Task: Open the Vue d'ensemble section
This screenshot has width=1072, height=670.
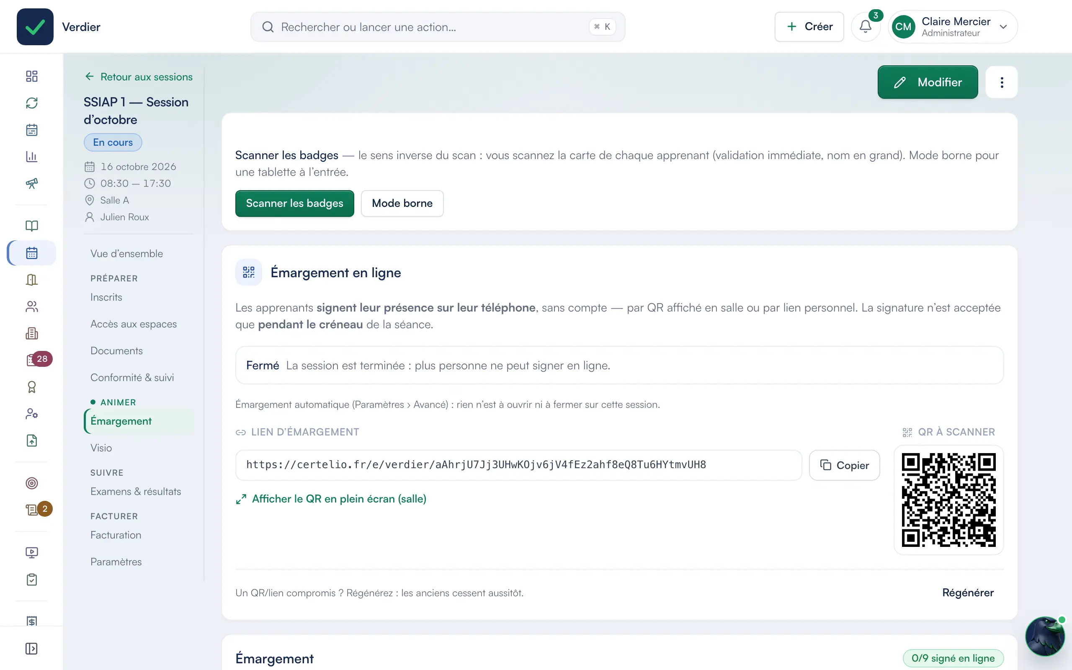Action: click(x=127, y=253)
